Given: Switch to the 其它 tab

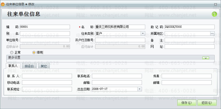Looking at the screenshot, I should coord(44,66).
